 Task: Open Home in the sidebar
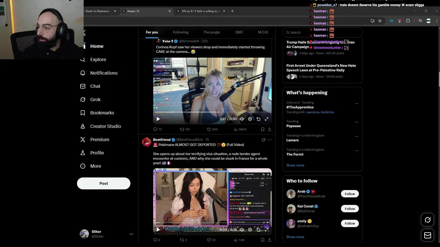click(97, 46)
